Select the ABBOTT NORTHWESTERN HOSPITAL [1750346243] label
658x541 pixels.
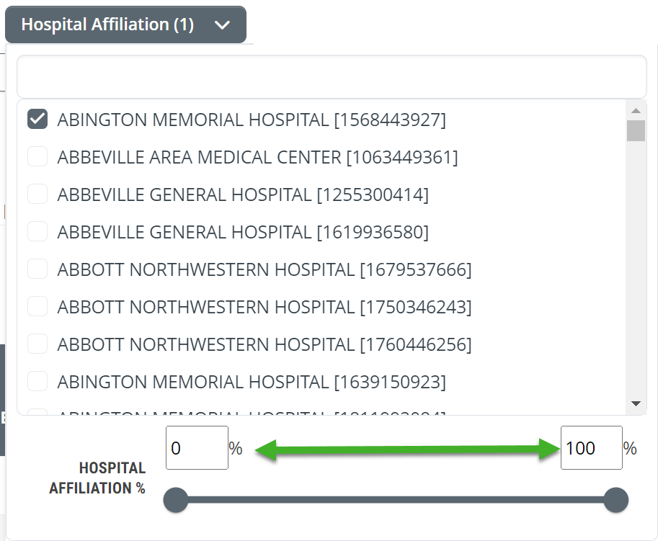click(x=264, y=308)
